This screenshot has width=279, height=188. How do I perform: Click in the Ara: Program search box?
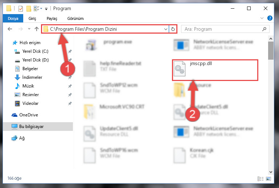pos(222,29)
